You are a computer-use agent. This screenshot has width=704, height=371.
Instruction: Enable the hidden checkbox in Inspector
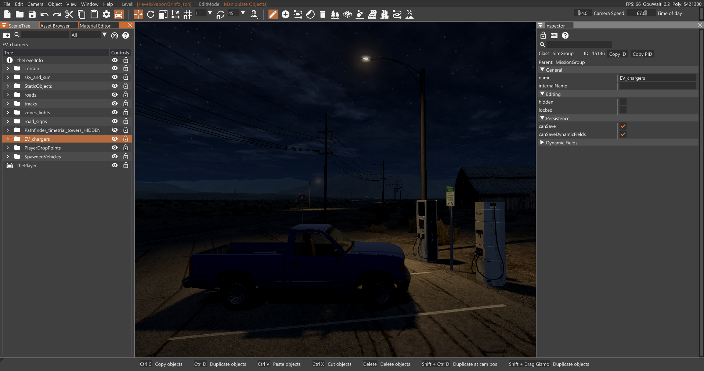pos(623,102)
